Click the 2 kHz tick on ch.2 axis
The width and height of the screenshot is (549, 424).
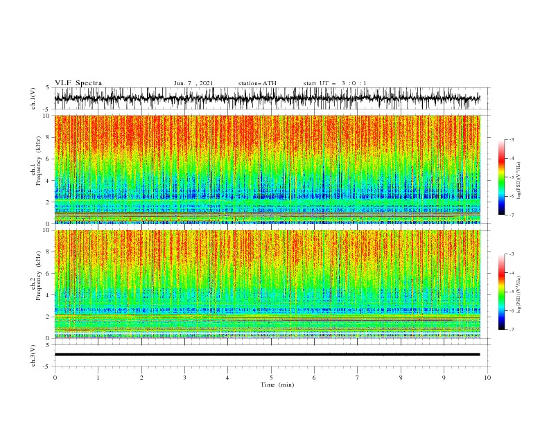tap(48, 317)
